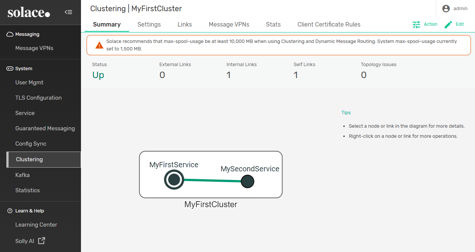Click the admin user account icon
The height and width of the screenshot is (252, 475).
tap(446, 9)
